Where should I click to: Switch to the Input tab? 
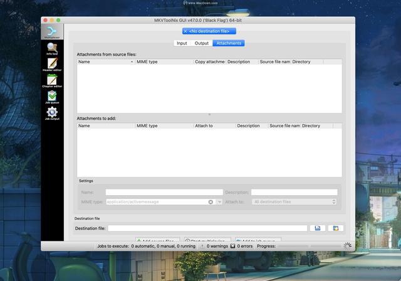(182, 43)
